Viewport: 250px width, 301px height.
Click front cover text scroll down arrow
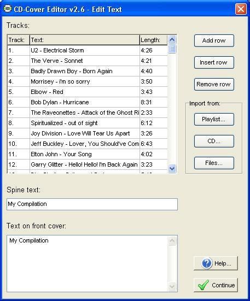click(172, 287)
